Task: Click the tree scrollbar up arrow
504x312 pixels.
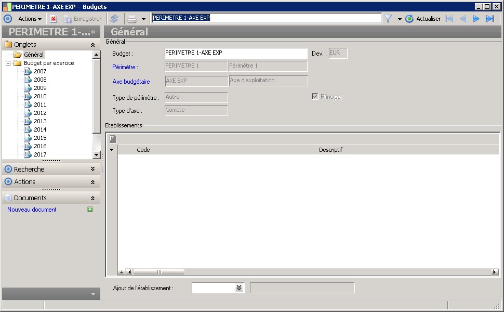Action: click(97, 55)
